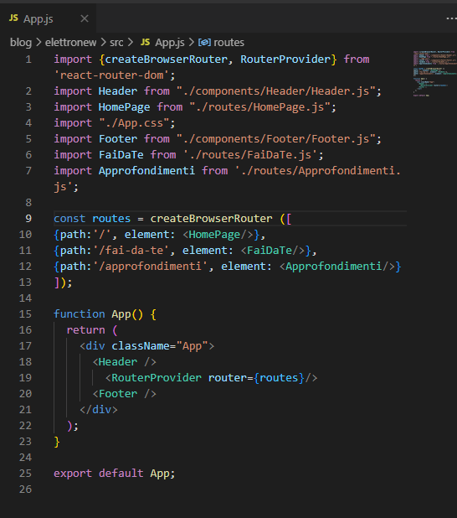The height and width of the screenshot is (518, 457).
Task: Click 'createBrowserRouter' call on line 9
Action: coord(212,219)
